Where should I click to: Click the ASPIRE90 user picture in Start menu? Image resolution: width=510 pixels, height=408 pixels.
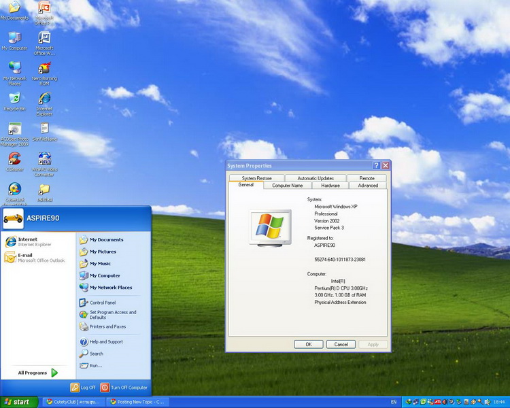click(13, 218)
